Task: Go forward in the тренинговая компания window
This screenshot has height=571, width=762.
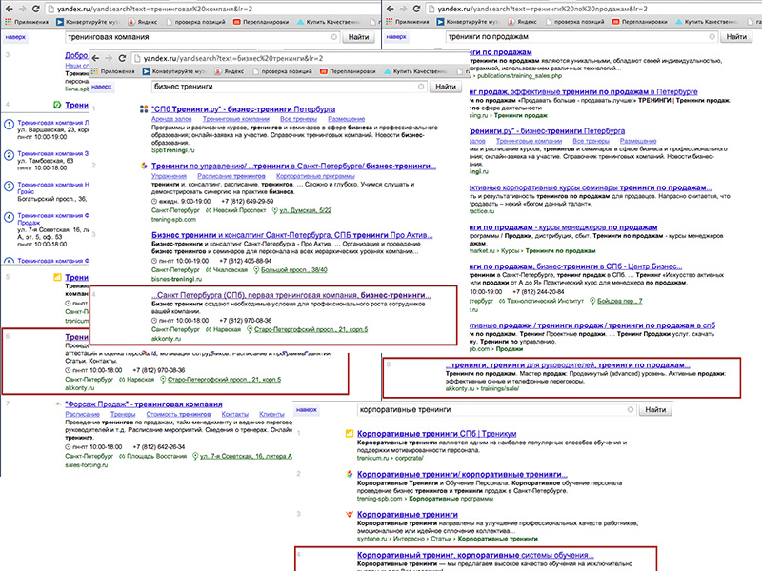Action: (x=22, y=9)
